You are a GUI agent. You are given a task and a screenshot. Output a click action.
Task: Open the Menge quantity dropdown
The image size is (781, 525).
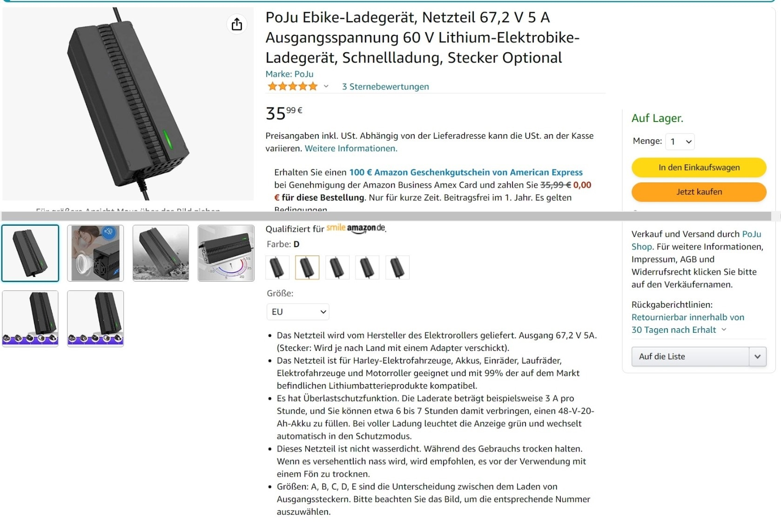[x=680, y=141]
